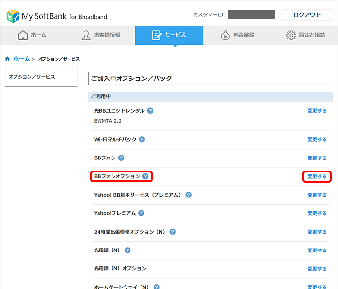
Task: Follow the ホーム breadcrumb link
Action: coord(22,58)
